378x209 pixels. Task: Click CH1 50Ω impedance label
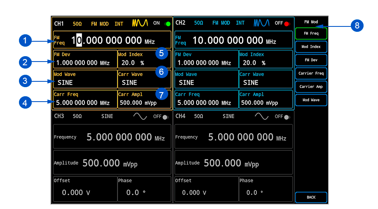77,24
